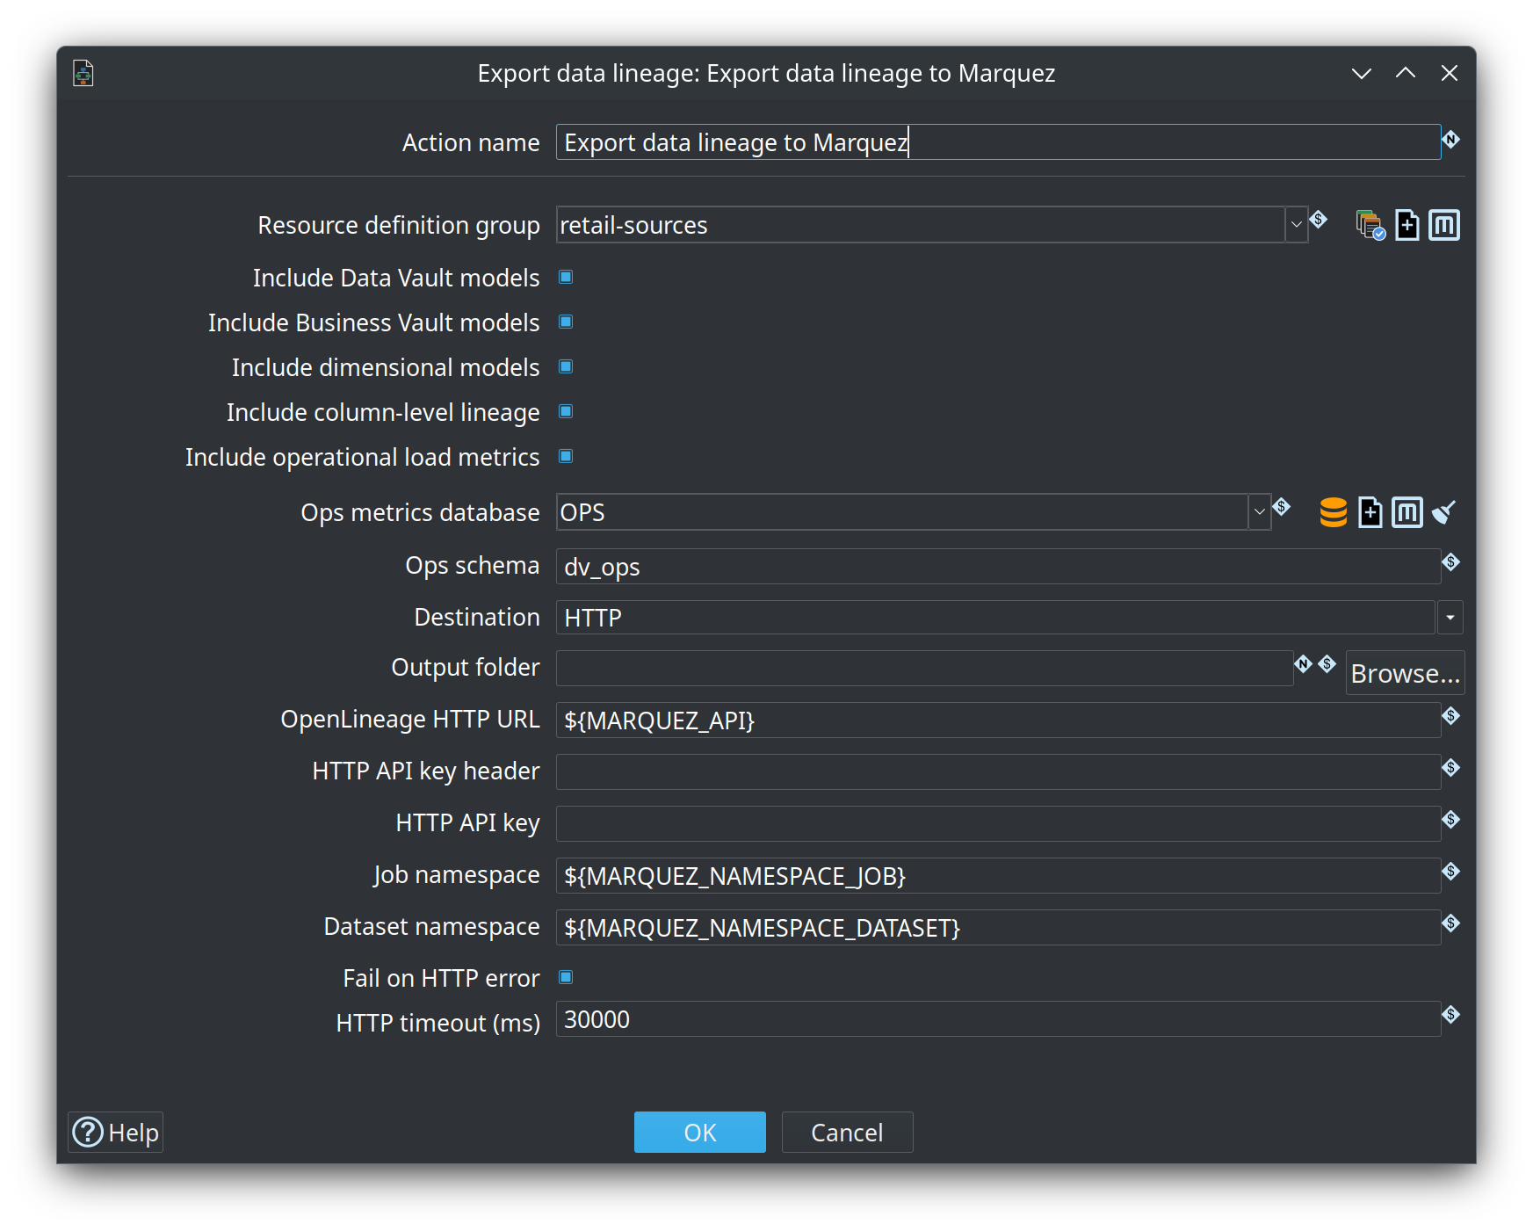Focus the Action name text field

[x=998, y=142]
